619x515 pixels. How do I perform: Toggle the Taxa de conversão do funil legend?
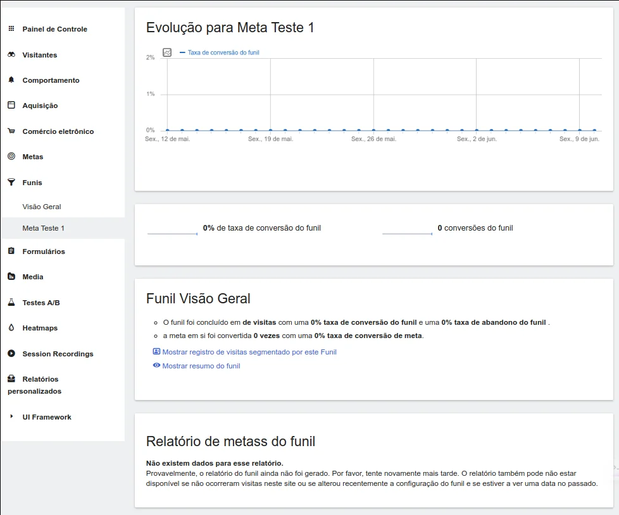[x=223, y=53]
